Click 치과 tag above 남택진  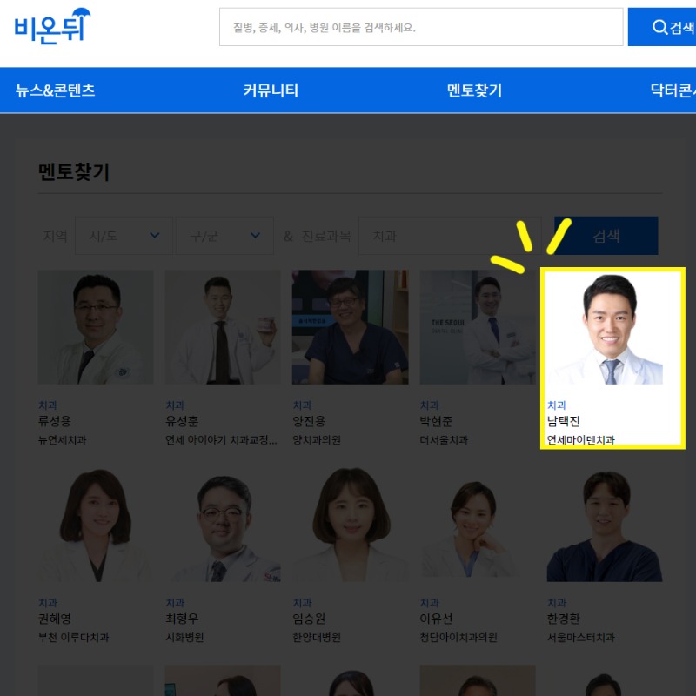tap(557, 405)
